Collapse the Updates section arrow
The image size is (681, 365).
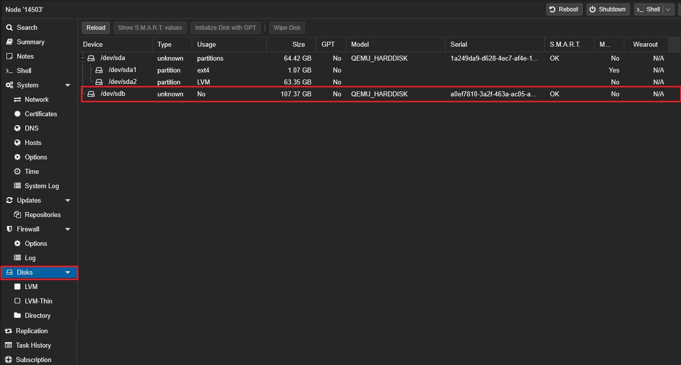point(68,201)
